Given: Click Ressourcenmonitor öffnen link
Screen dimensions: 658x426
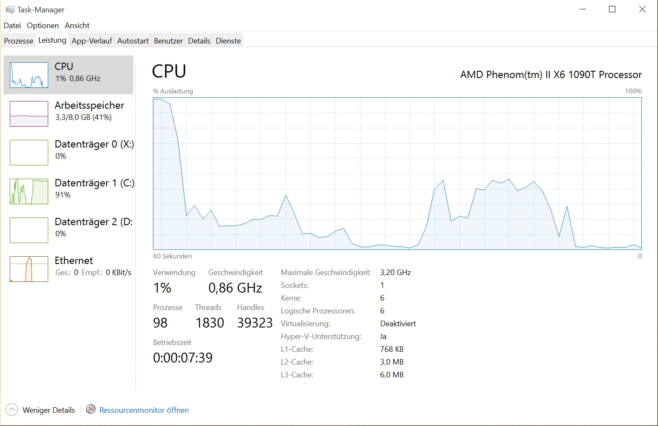Looking at the screenshot, I should click(x=144, y=410).
